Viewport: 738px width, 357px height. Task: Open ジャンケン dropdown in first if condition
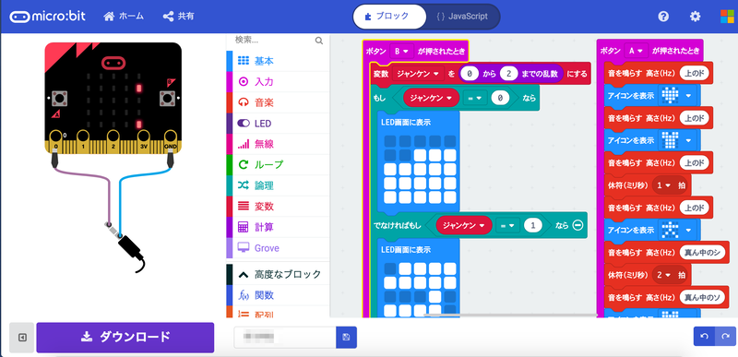tap(432, 98)
